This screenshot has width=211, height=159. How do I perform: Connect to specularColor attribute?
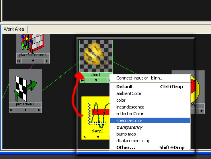(x=150, y=120)
